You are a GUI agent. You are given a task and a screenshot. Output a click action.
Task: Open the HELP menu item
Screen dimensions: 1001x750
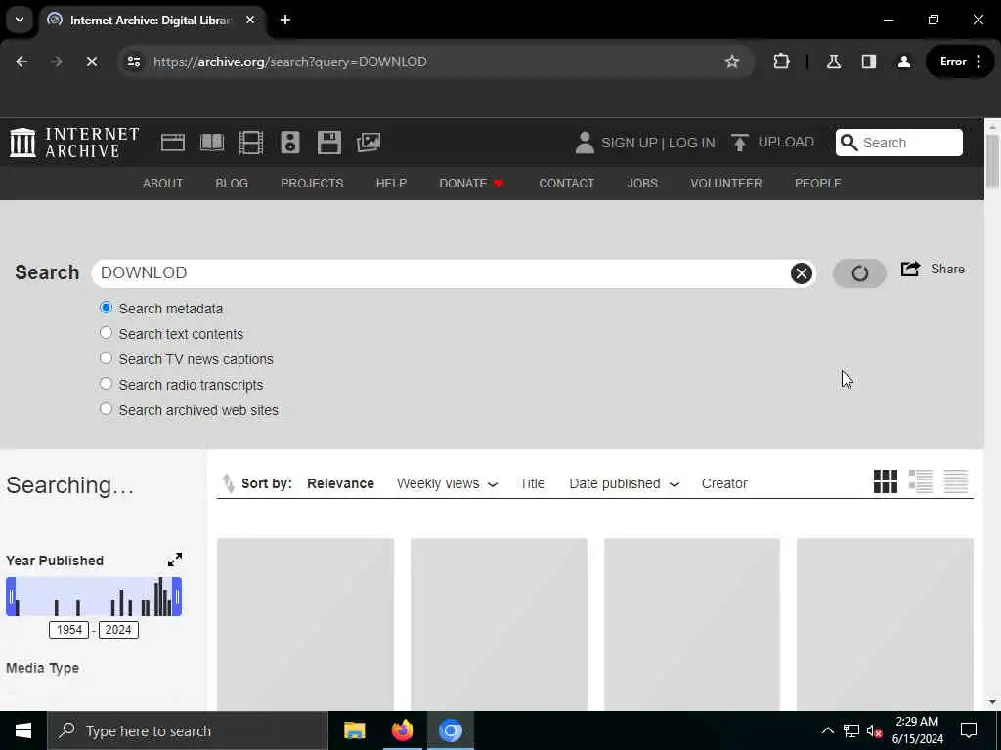click(391, 183)
